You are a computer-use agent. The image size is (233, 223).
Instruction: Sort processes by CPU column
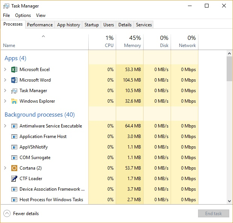pyautogui.click(x=102, y=42)
